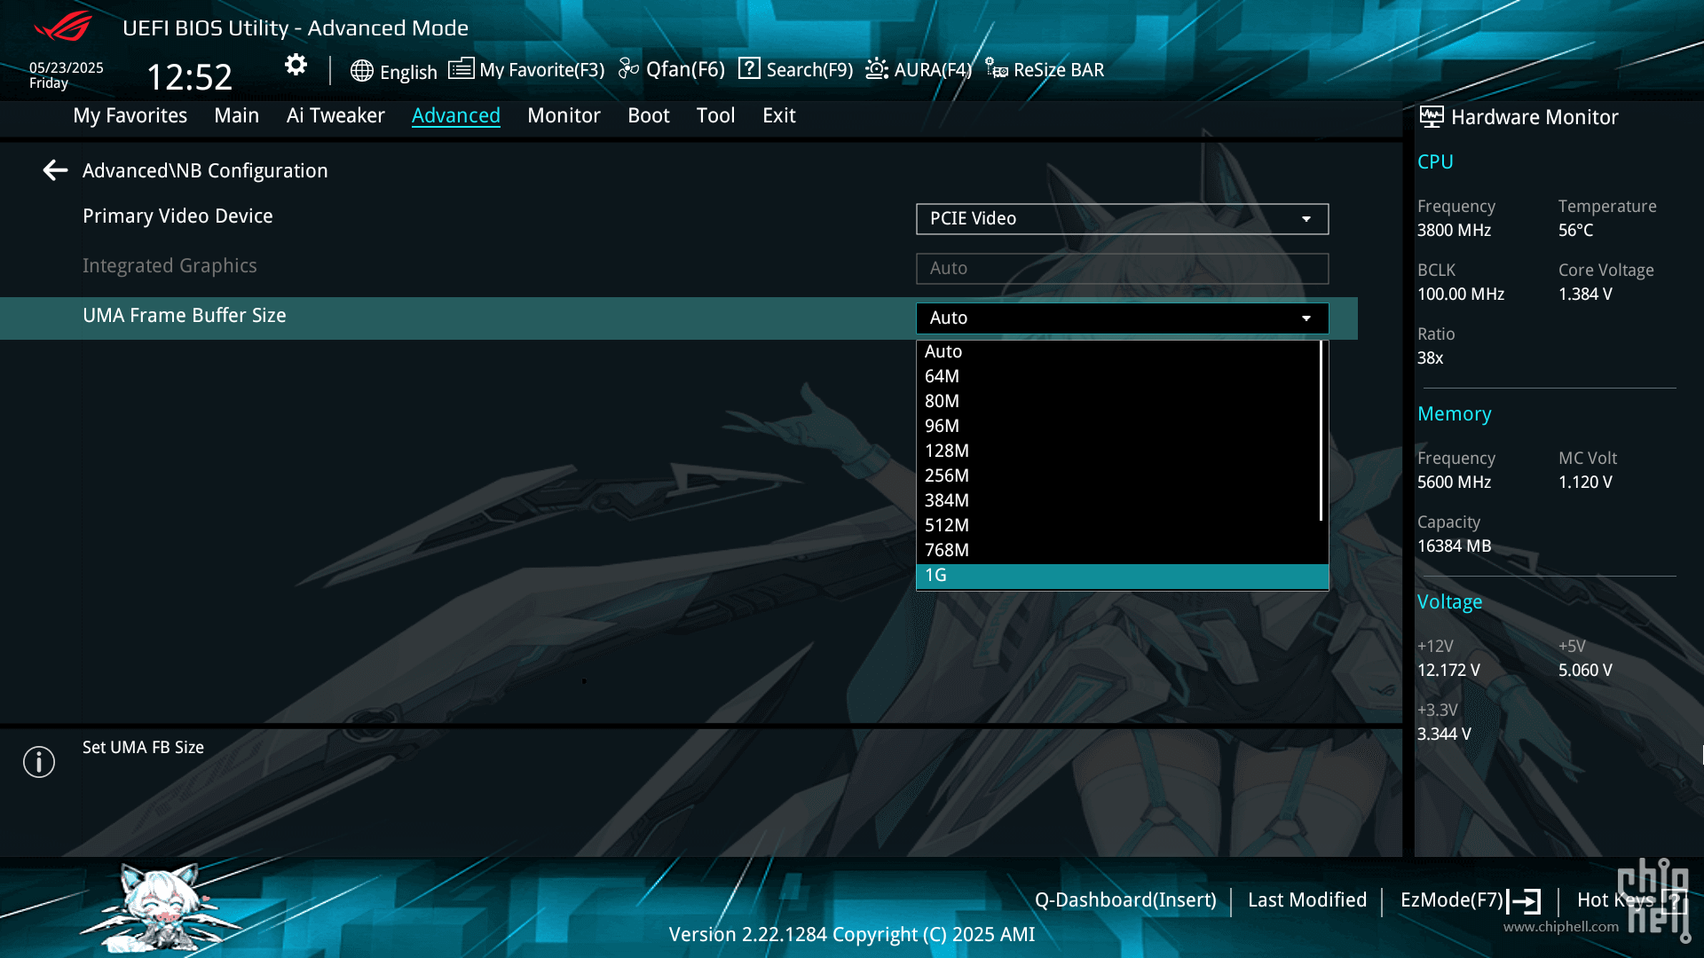Choose 80M frame buffer size
This screenshot has height=958, width=1704.
[1118, 401]
